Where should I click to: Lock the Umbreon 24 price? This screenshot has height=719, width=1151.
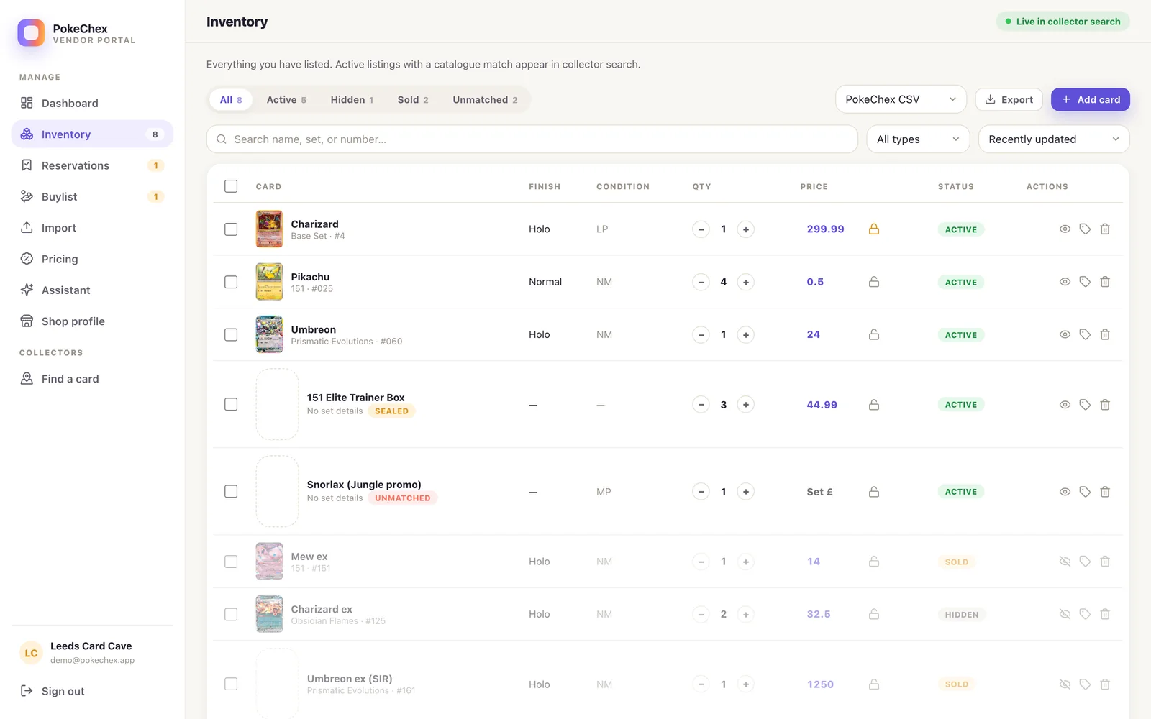point(874,334)
